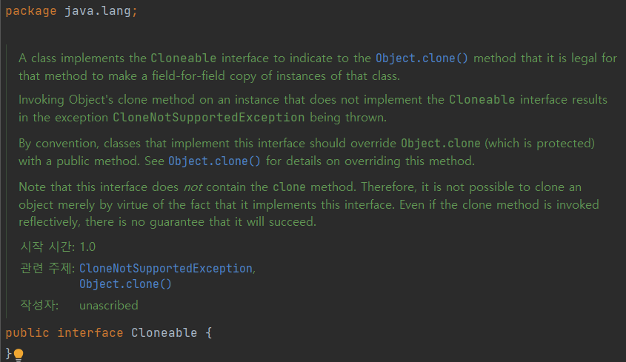Screen dimensions: 626x362
Task: Click the 'package' keyword
Action: coord(30,12)
